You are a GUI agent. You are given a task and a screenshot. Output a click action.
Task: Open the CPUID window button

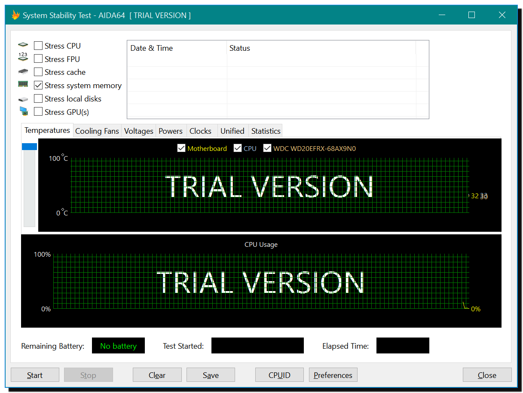[279, 375]
